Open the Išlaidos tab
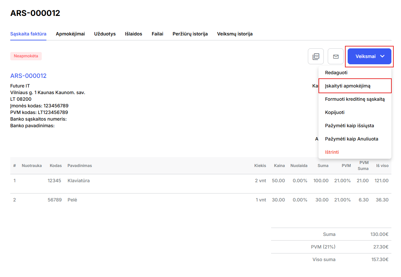This screenshot has width=401, height=277. [x=134, y=34]
